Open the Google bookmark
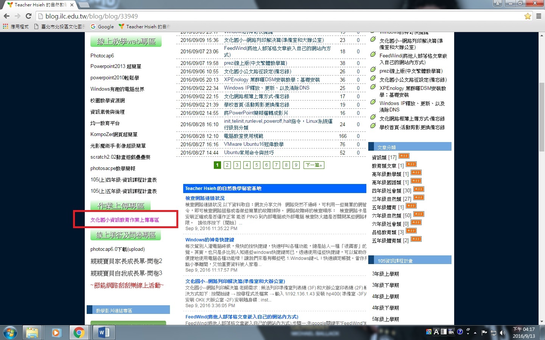The width and height of the screenshot is (545, 340). tap(102, 26)
